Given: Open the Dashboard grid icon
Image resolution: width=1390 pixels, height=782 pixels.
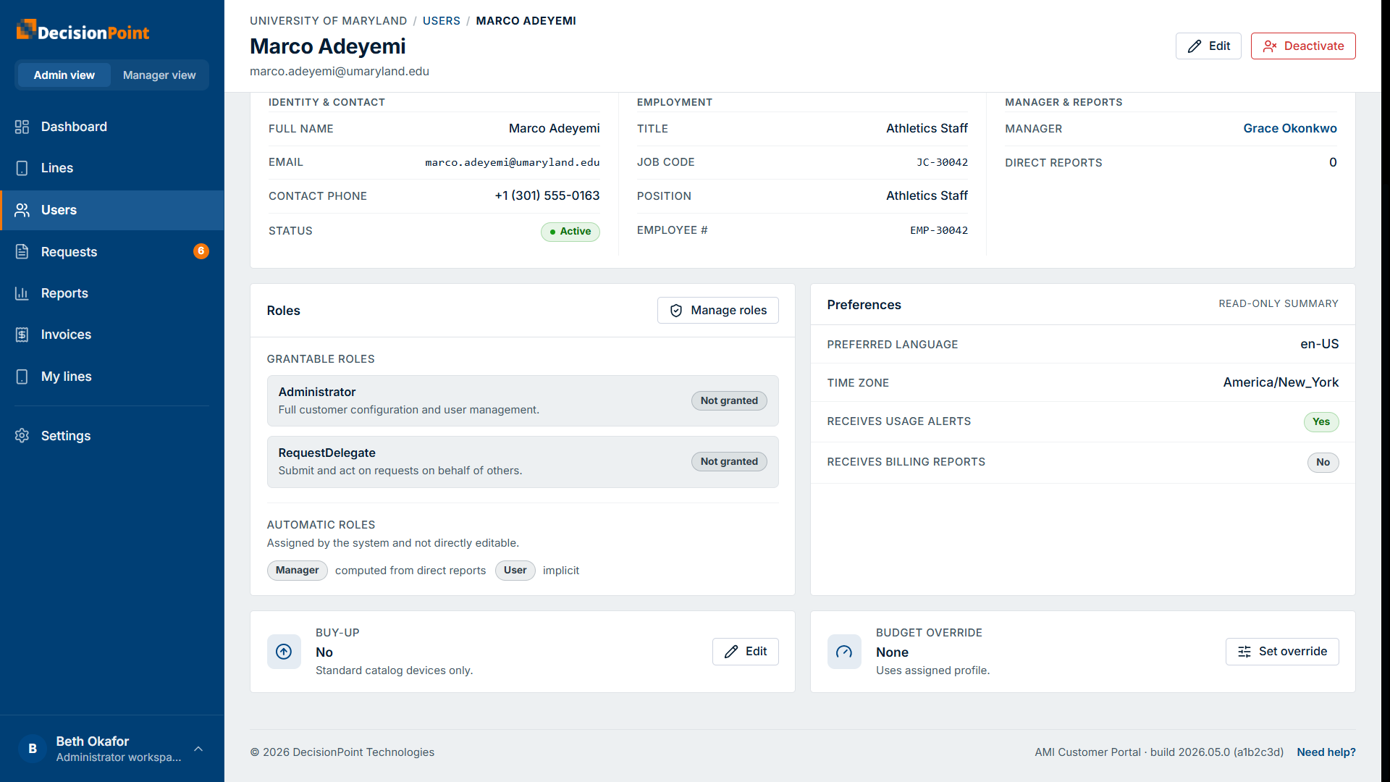Looking at the screenshot, I should coord(22,127).
